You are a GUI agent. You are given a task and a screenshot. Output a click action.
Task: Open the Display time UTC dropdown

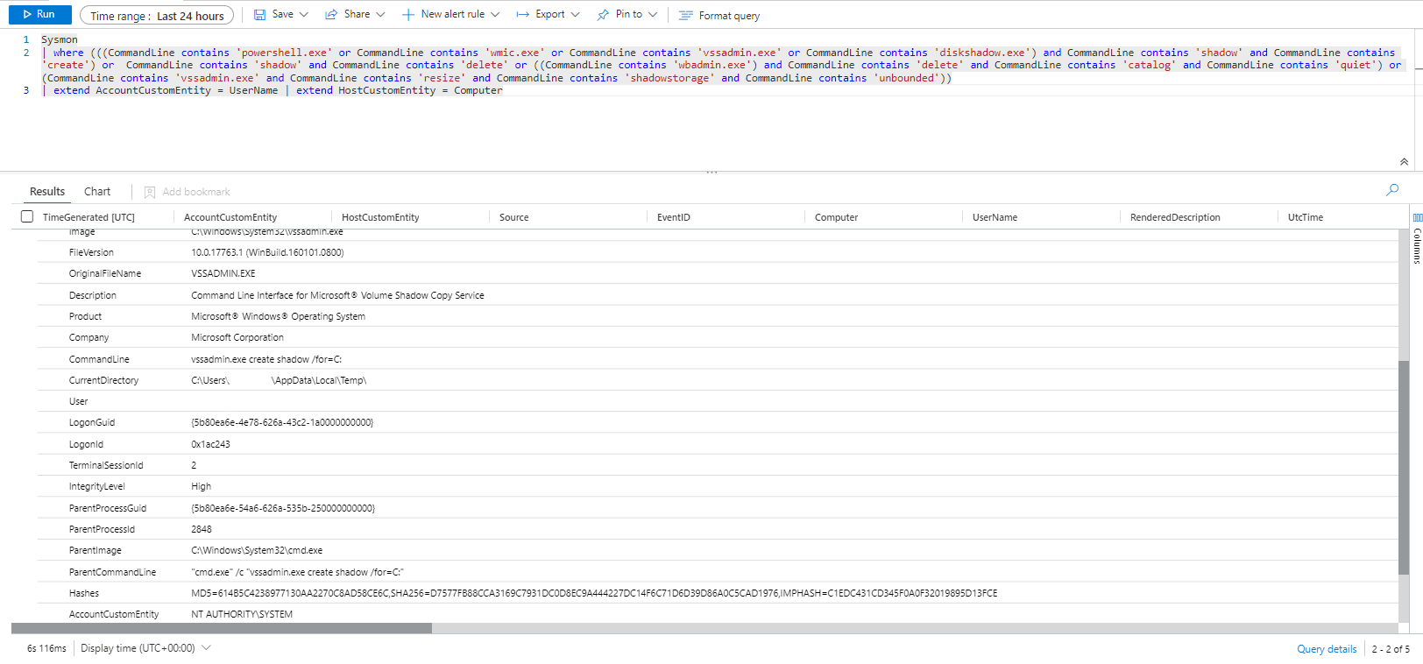[145, 648]
